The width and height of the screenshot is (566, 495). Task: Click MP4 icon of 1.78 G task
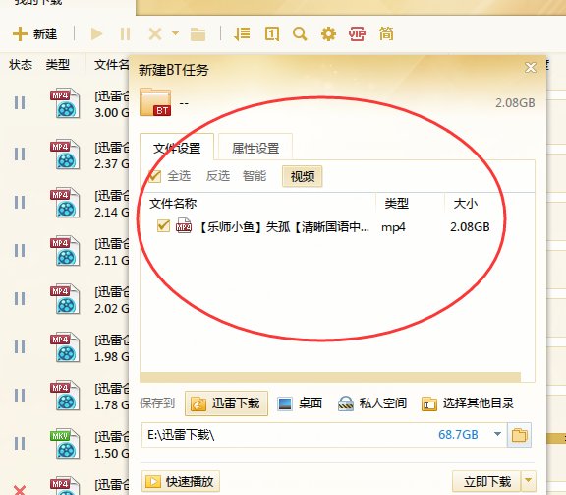click(x=65, y=396)
